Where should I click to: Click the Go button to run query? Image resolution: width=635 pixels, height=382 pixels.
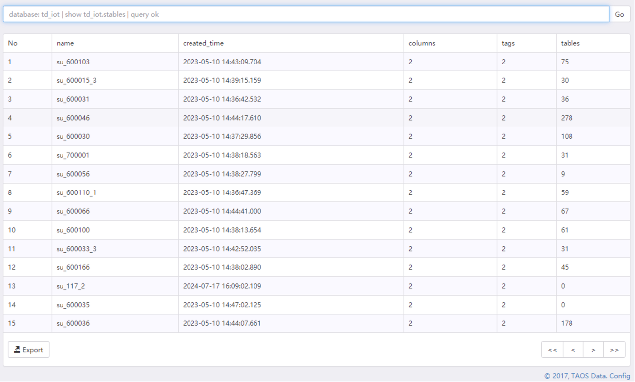pyautogui.click(x=619, y=14)
